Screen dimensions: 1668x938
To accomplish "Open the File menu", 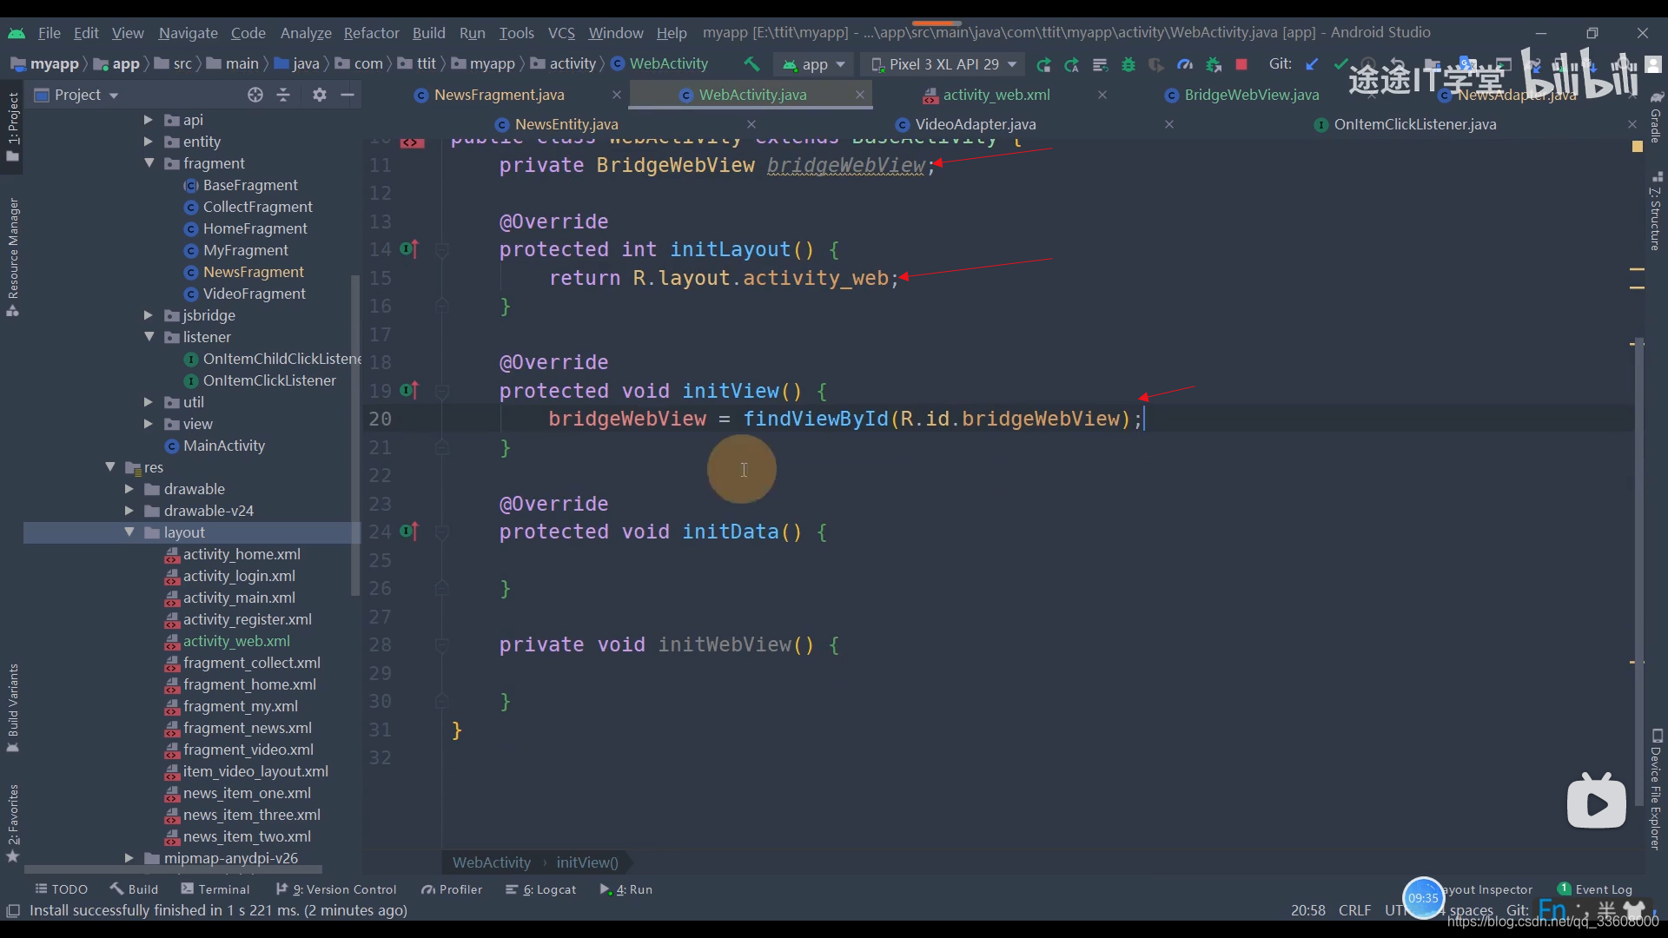I will [49, 33].
